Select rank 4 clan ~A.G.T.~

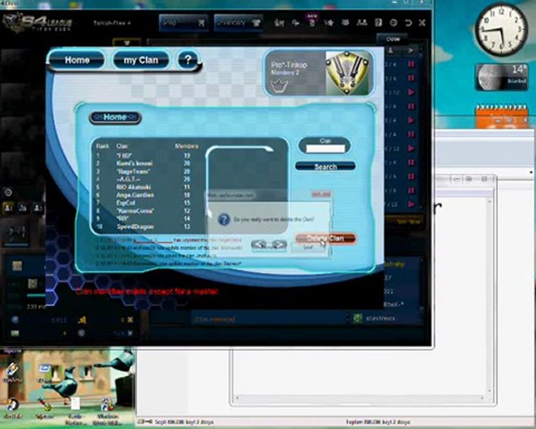[x=143, y=179]
